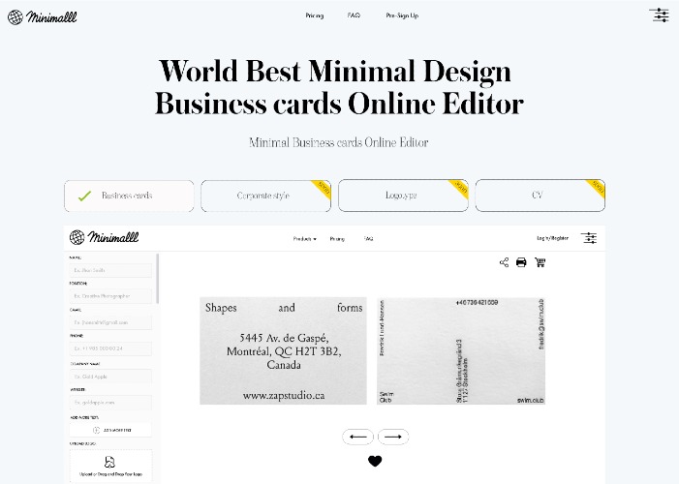Click the Email input field
This screenshot has width=679, height=484.
tap(110, 322)
